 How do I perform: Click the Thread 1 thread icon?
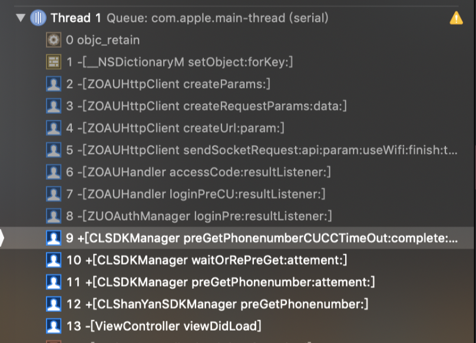click(x=38, y=18)
